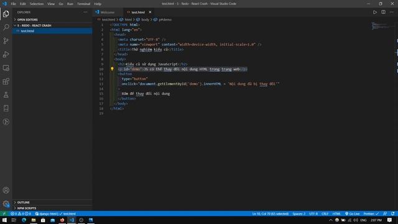This screenshot has height=224, width=398.
Task: Open the activity bar icon directly above the Accounts gap (timeline/clock)
Action: (x=6, y=122)
